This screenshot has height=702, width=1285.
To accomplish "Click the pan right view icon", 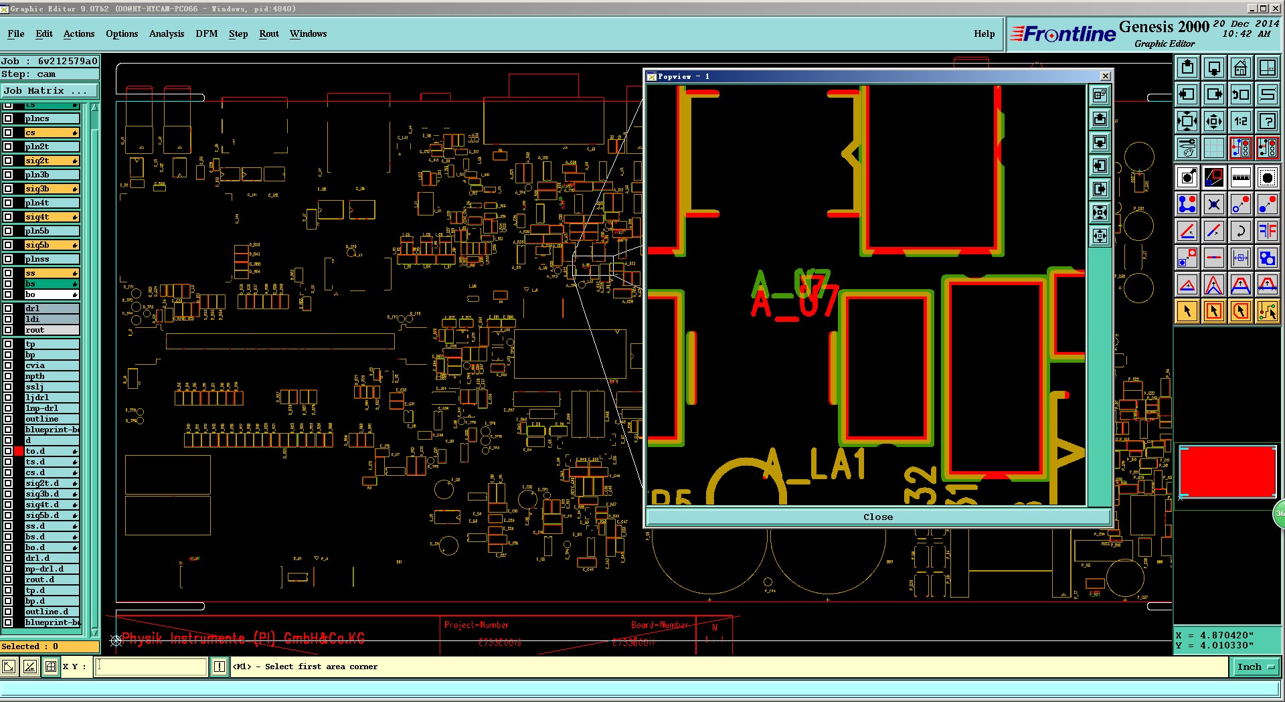I will pos(1214,94).
